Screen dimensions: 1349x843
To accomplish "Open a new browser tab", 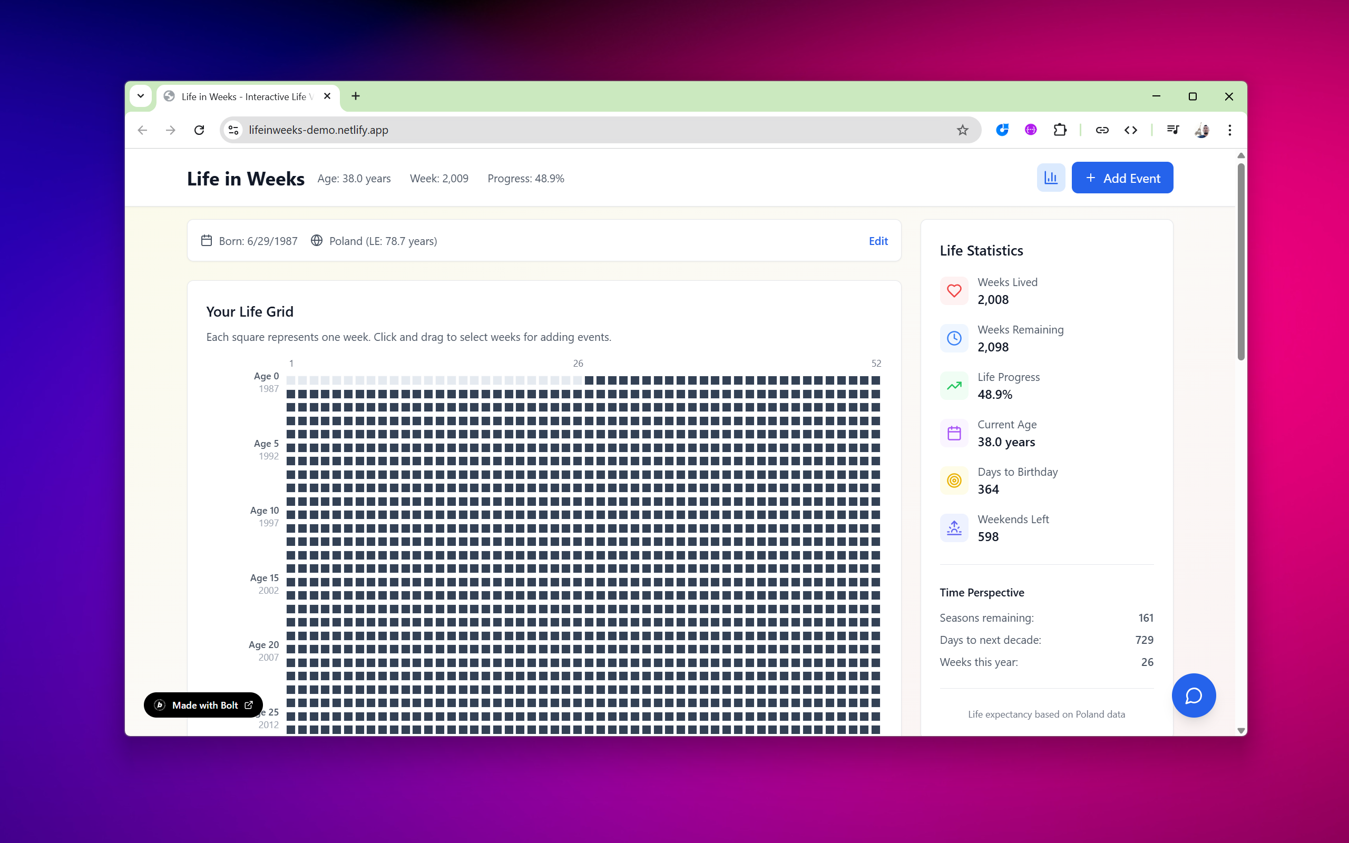I will [x=356, y=96].
